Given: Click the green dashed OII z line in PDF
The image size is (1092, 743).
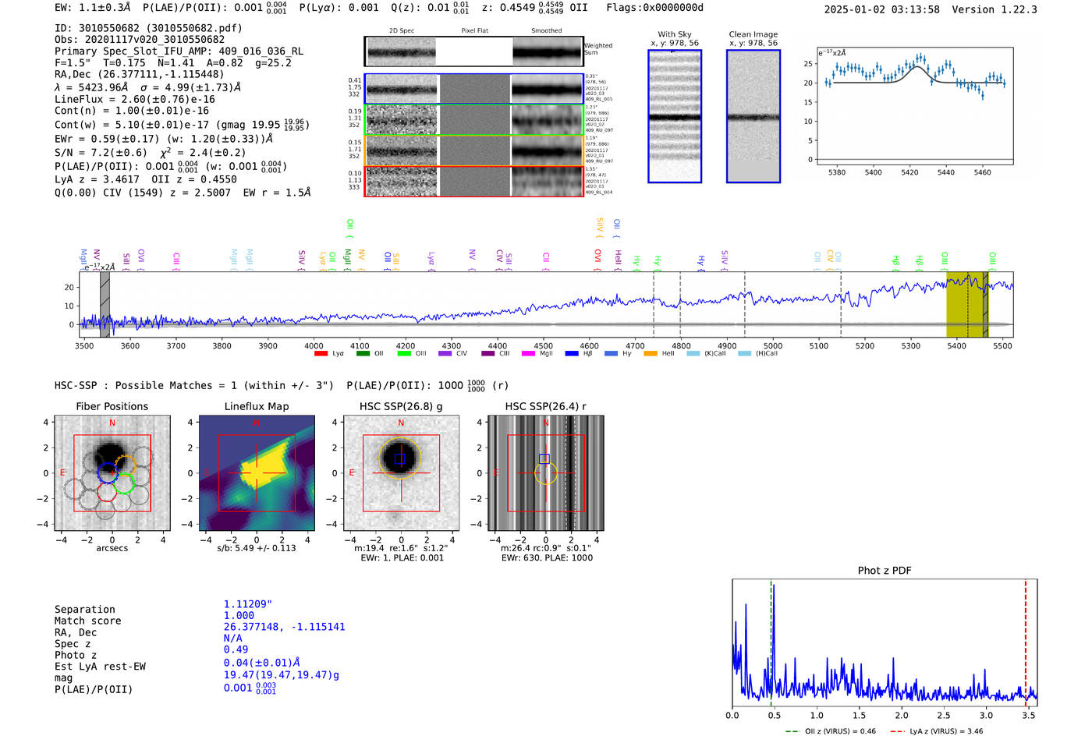Looking at the screenshot, I should point(771,642).
